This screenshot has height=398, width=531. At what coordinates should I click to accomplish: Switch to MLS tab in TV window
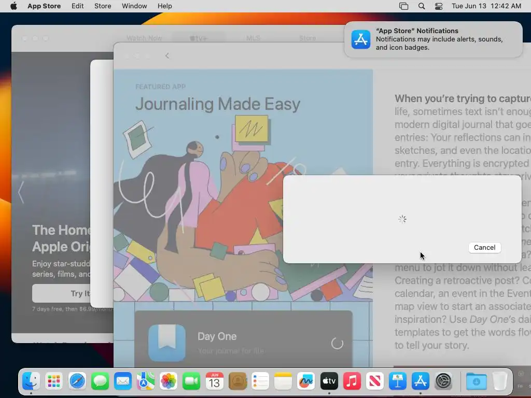253,38
